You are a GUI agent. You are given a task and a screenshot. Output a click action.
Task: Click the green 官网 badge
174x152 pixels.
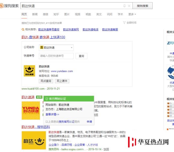coord(39,97)
